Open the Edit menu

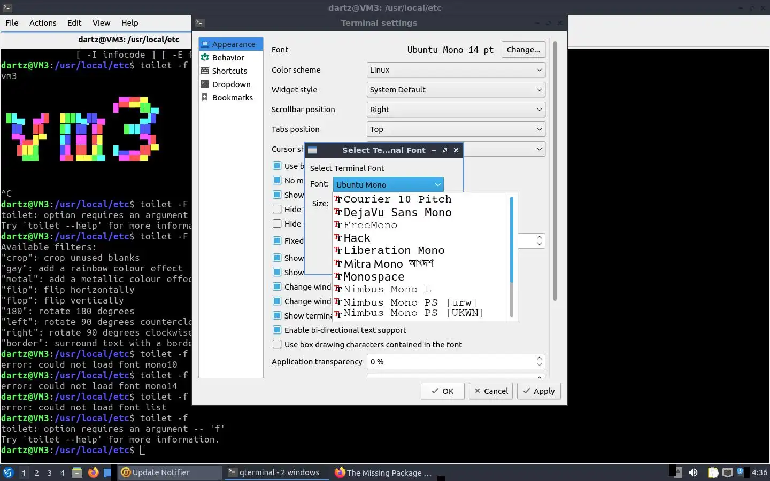click(x=74, y=23)
